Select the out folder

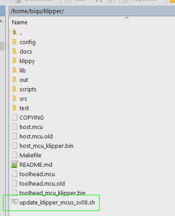click(24, 80)
